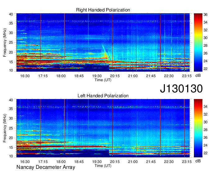Click the 17:15 time tick of the bottom plot

(x=43, y=162)
